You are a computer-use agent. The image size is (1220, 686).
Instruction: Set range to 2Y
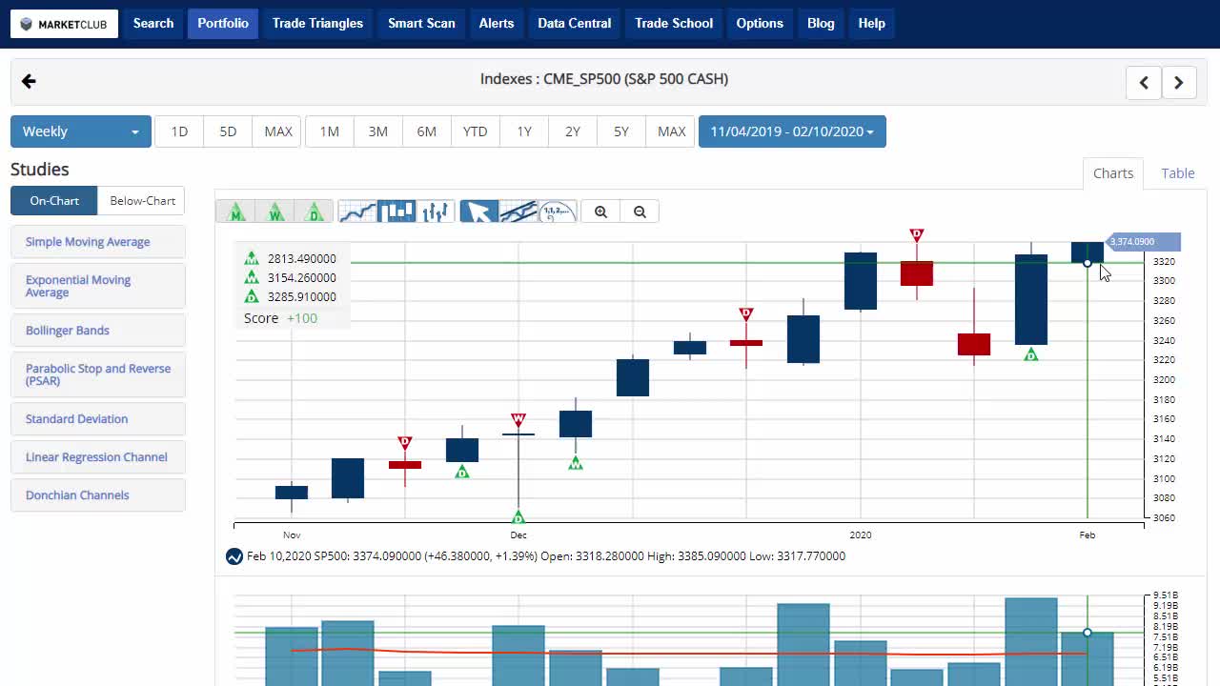coord(573,131)
